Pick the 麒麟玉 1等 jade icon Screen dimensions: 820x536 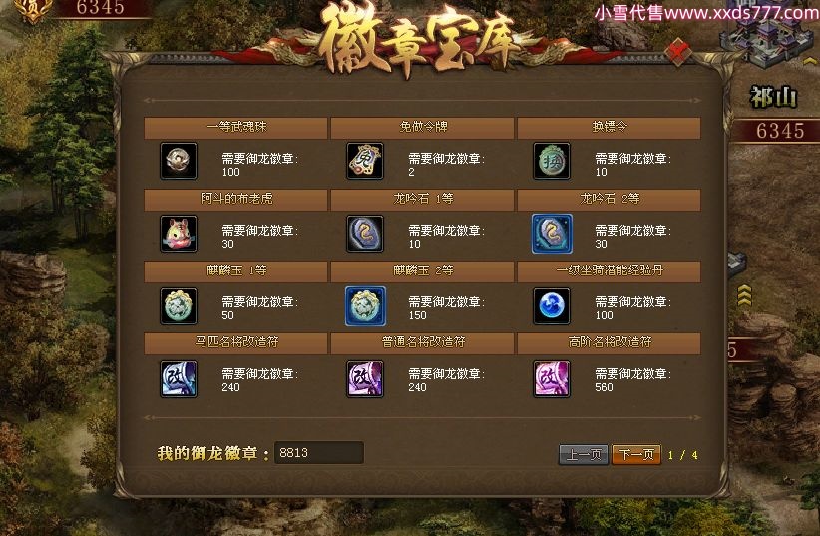tap(179, 306)
